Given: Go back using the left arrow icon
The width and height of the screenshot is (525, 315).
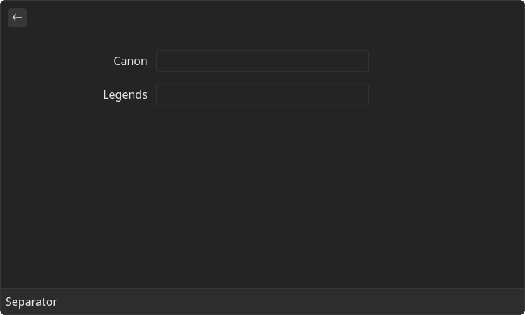Looking at the screenshot, I should (17, 17).
